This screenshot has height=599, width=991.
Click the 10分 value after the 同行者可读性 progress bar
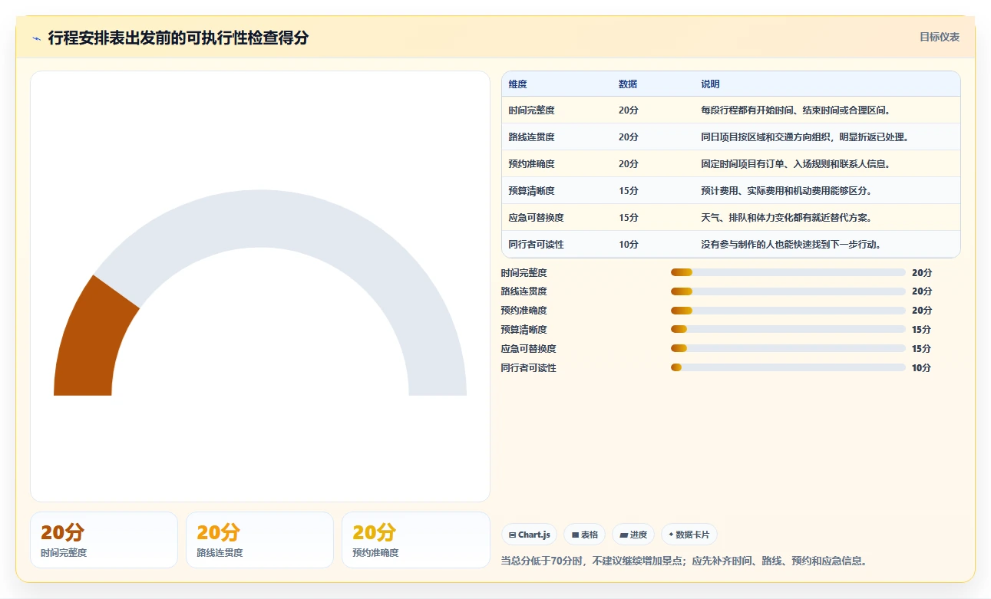coord(921,367)
